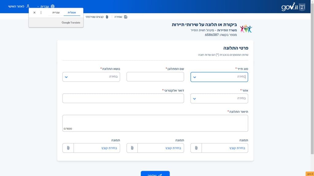This screenshot has height=176, width=314.
Task: Click paperclip icon of rightmost image upload
Action: tap(196, 148)
